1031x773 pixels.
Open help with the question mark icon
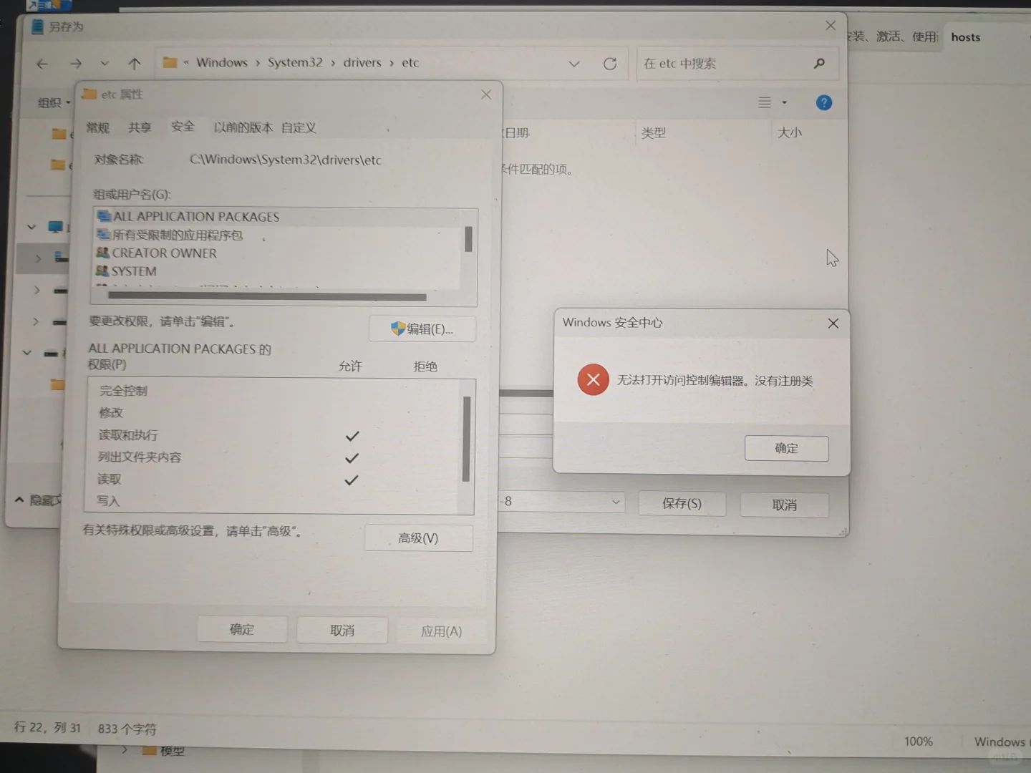click(x=823, y=102)
